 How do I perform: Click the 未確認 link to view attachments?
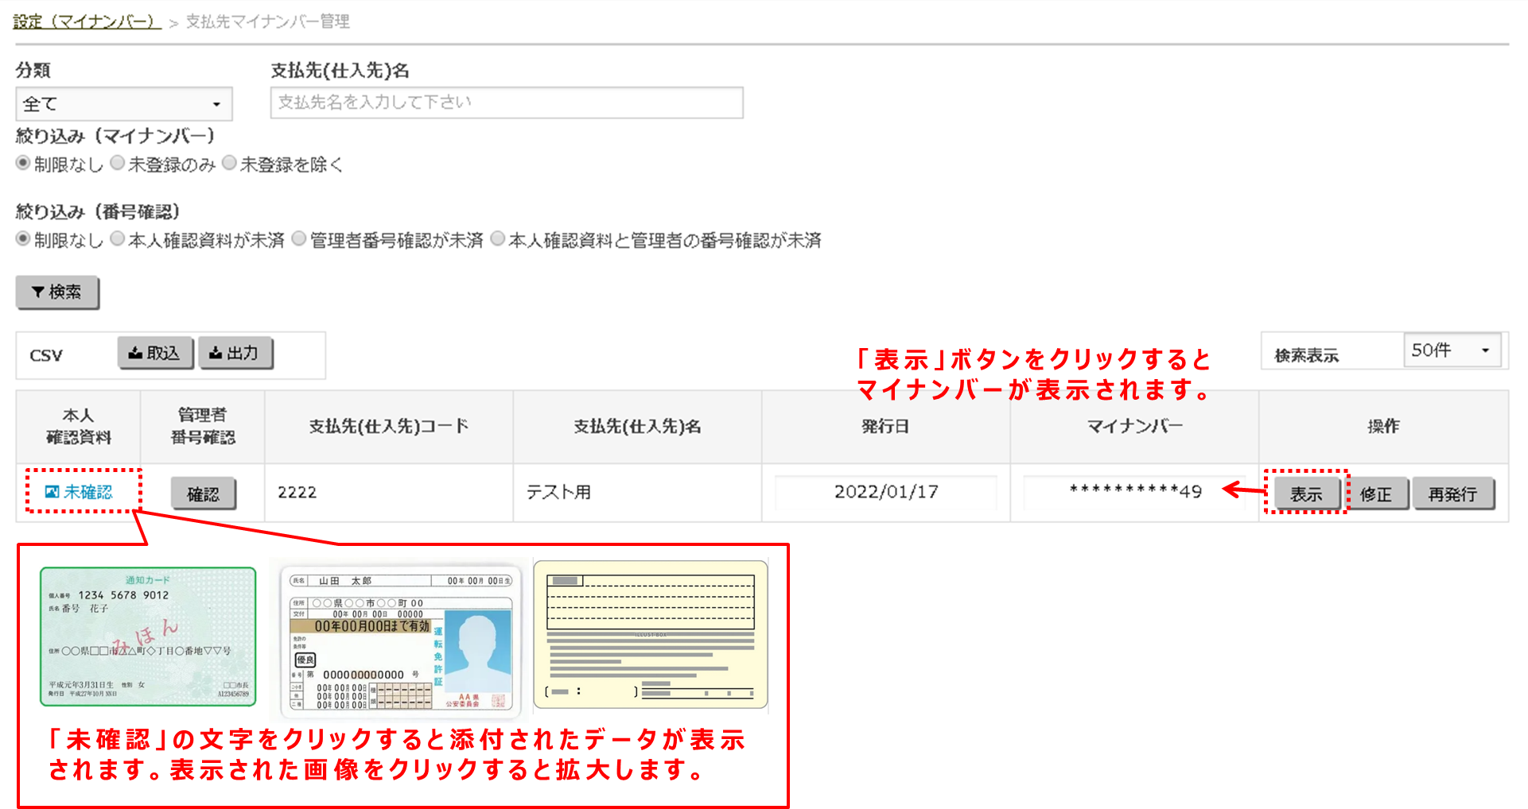pyautogui.click(x=89, y=492)
